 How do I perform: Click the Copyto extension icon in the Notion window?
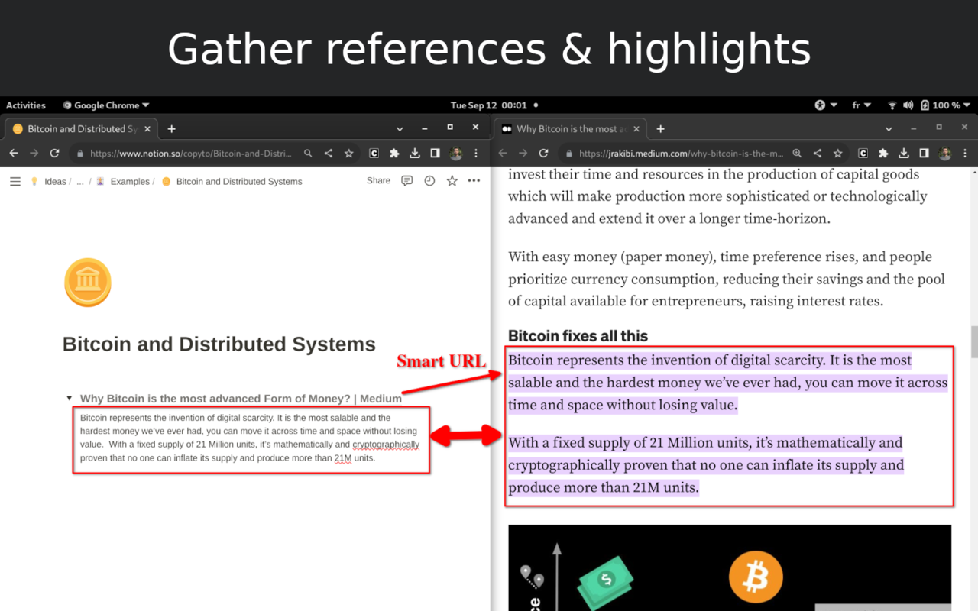pos(374,154)
